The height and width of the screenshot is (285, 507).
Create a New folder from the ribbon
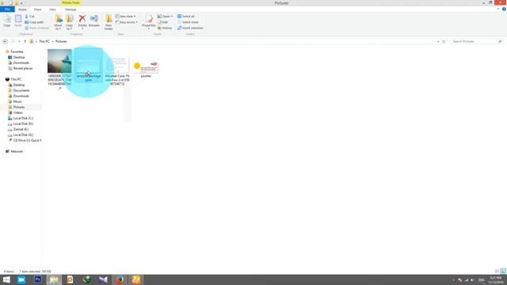[109, 22]
